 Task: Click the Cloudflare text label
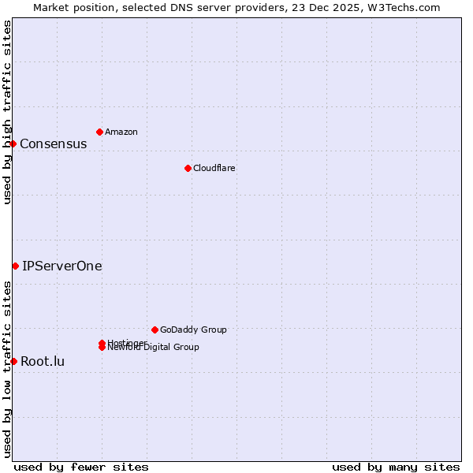214,168
